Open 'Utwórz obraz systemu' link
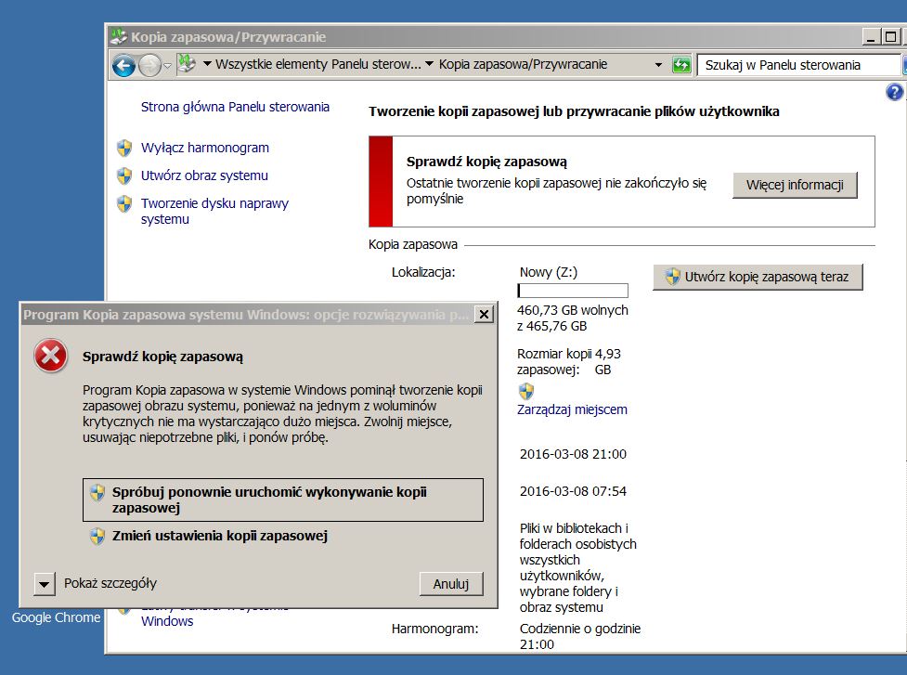The width and height of the screenshot is (907, 675). [204, 175]
